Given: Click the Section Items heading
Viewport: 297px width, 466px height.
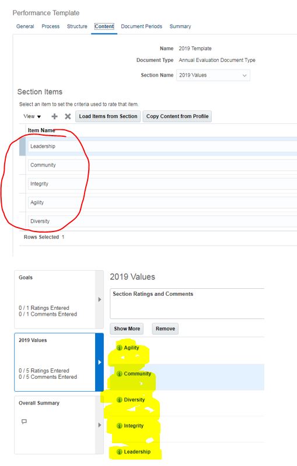Looking at the screenshot, I should (40, 92).
